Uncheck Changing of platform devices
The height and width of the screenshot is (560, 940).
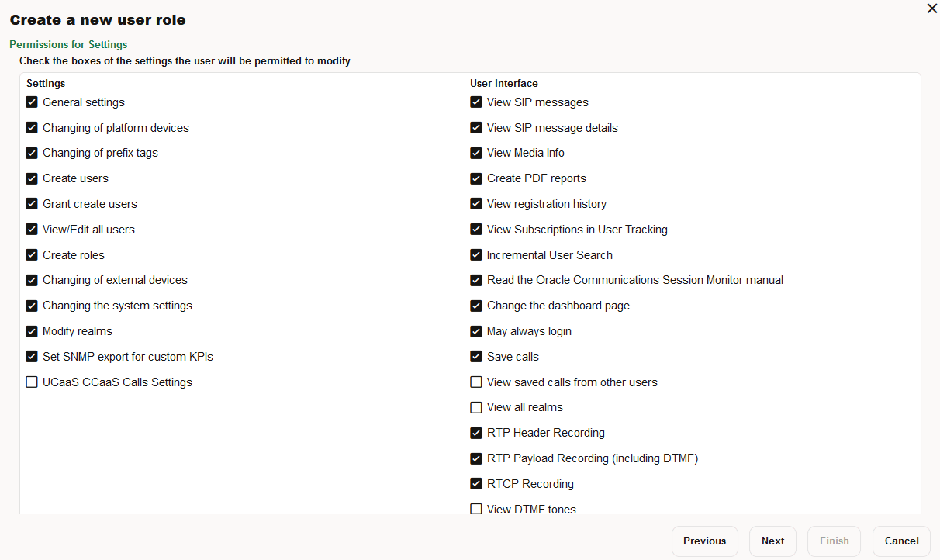32,127
